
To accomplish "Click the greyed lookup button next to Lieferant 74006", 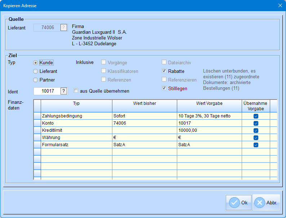I will point(63,27).
